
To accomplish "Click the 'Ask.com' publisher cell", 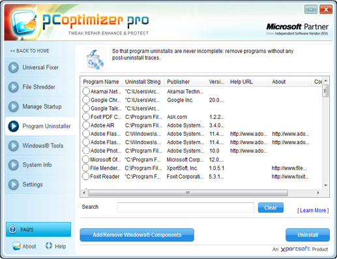I will pos(177,117).
